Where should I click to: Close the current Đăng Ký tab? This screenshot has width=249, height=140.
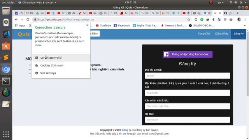(220, 13)
